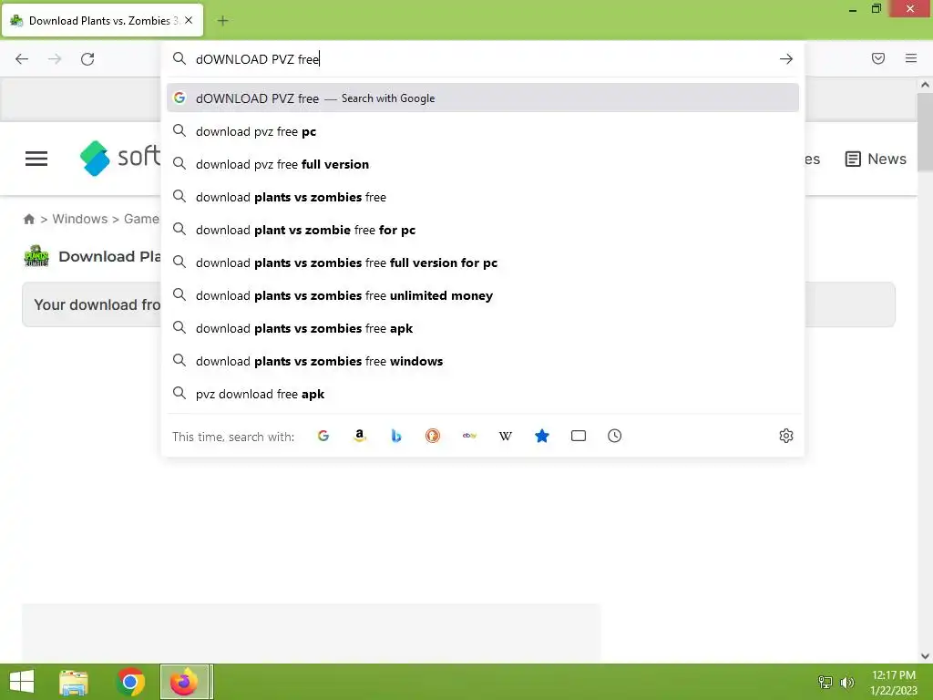Open the Firefox application menu
The width and height of the screenshot is (933, 700).
click(x=911, y=58)
